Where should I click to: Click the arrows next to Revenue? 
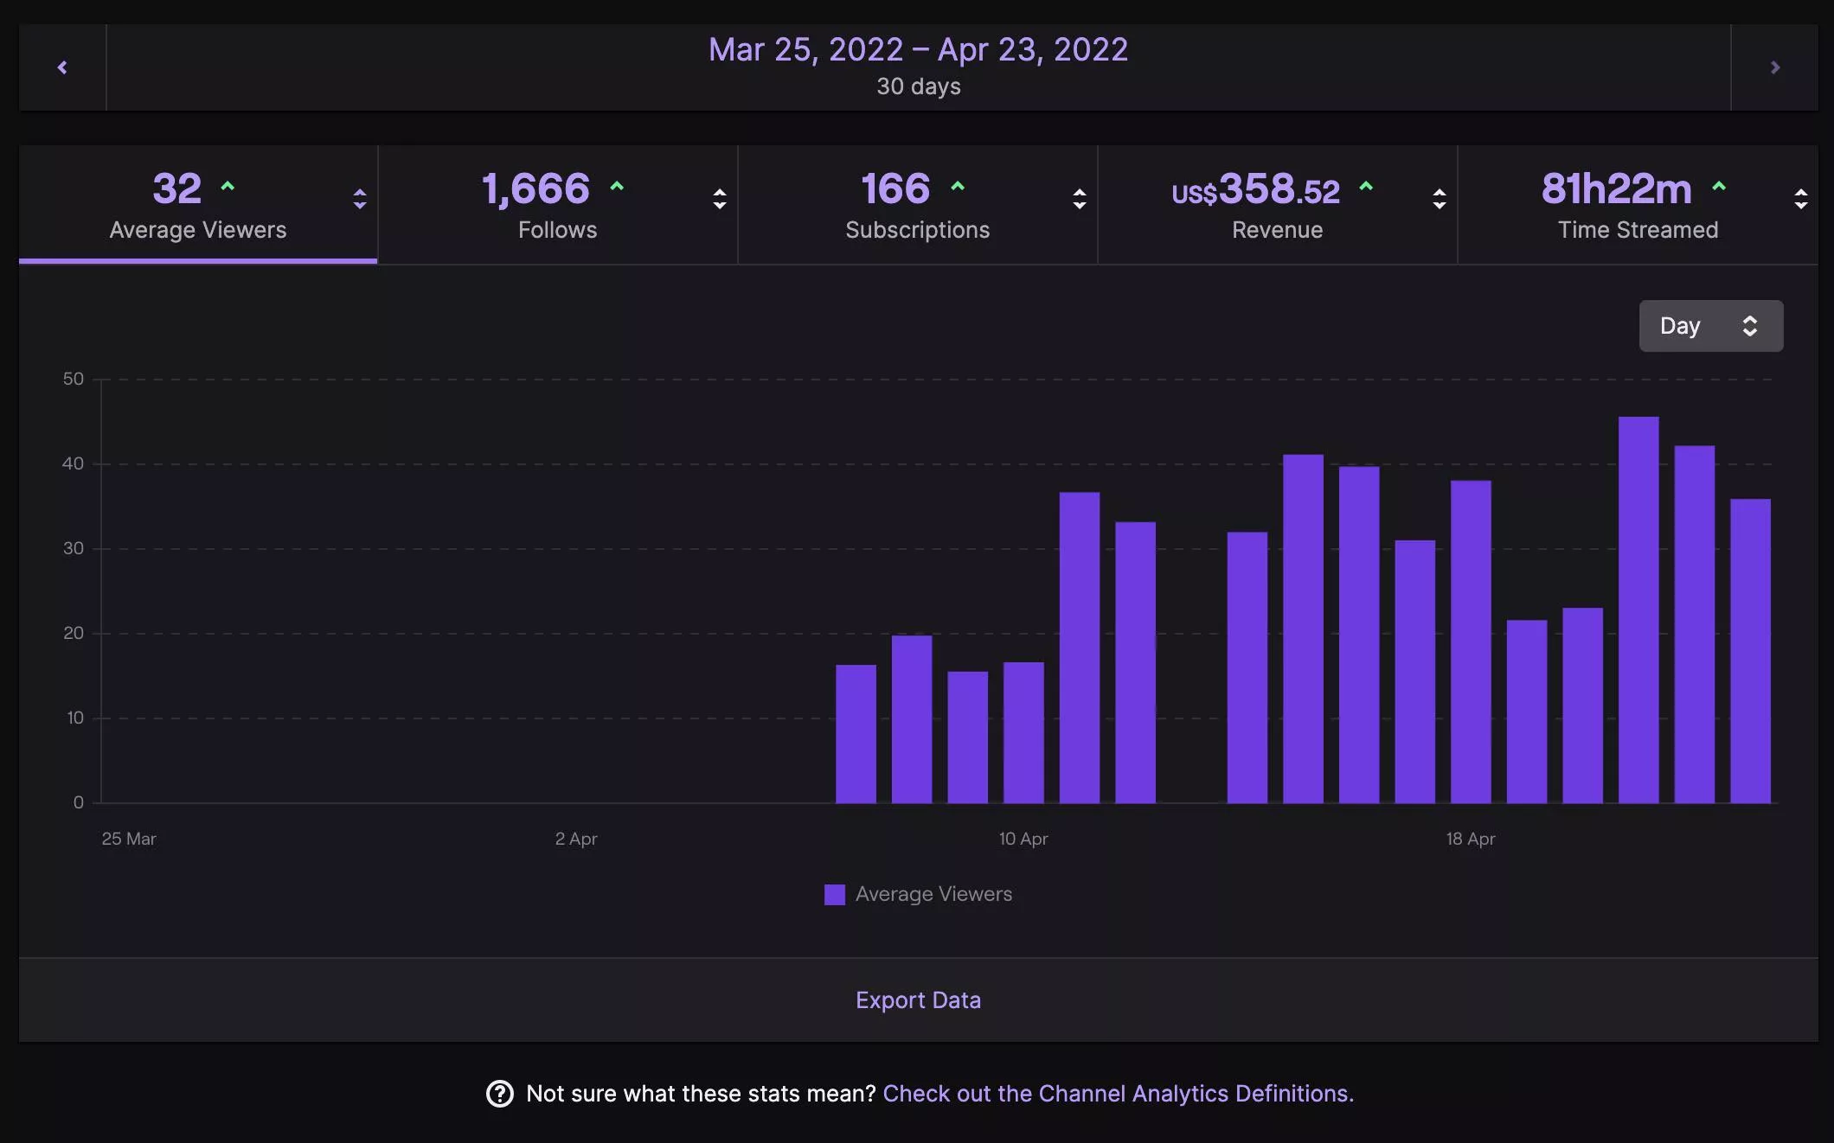(x=1439, y=200)
